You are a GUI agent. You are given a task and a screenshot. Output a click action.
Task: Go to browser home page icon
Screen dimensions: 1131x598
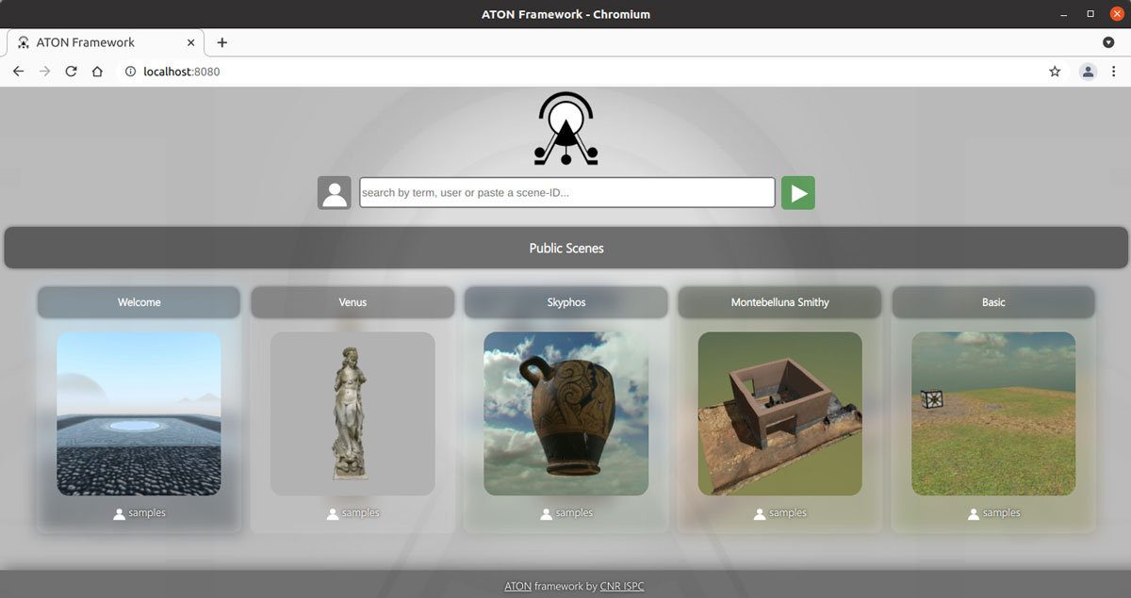point(97,72)
